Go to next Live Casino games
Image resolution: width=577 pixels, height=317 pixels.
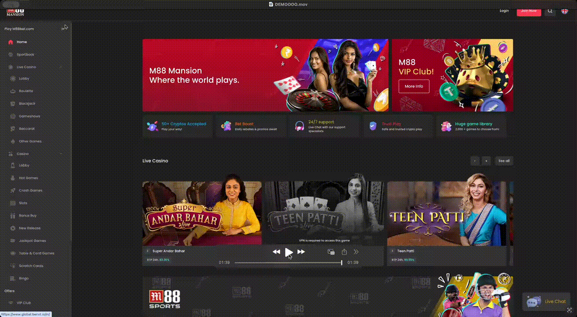(x=486, y=161)
